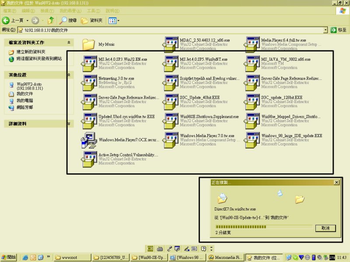Go to 我的電腦 in other places
This screenshot has width=350, height=262.
point(25,100)
